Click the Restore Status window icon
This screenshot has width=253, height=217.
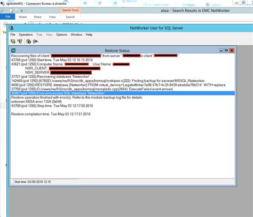pyautogui.click(x=13, y=51)
